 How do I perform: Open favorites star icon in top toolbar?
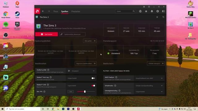146,11
